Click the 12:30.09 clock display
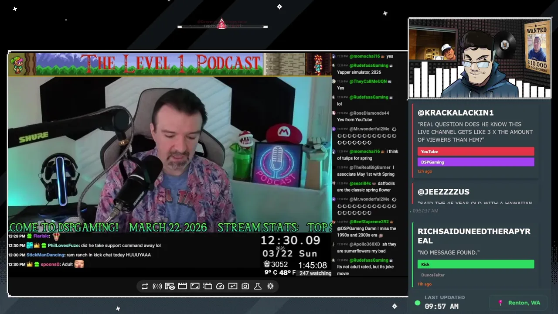The height and width of the screenshot is (314, 558). coord(290,240)
